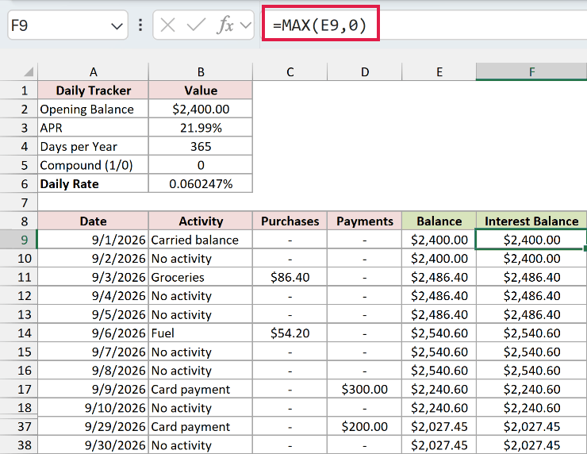Click the 'Balance' column heading cell
587x454 pixels.
pyautogui.click(x=439, y=221)
